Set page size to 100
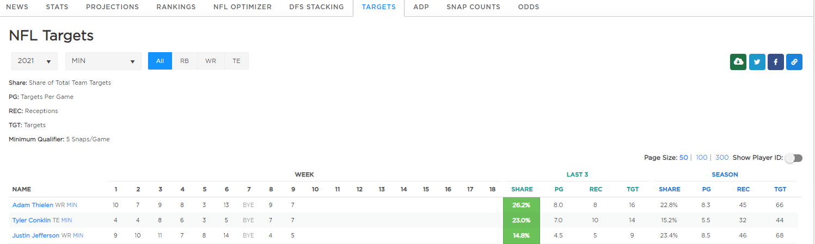Image resolution: width=815 pixels, height=244 pixels. [x=701, y=158]
